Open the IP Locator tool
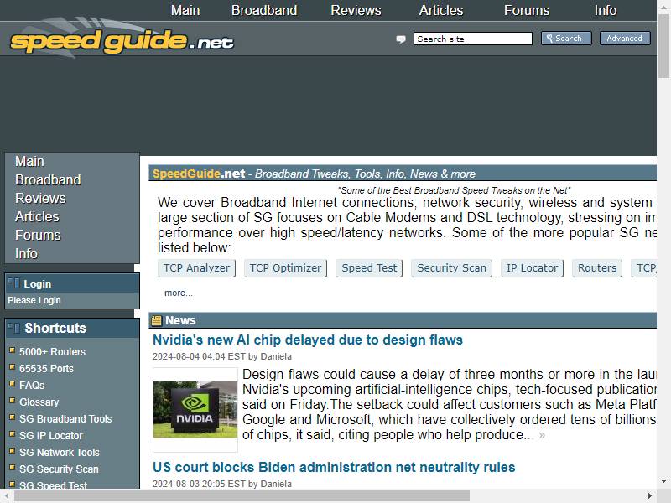This screenshot has height=503, width=671. pos(532,268)
